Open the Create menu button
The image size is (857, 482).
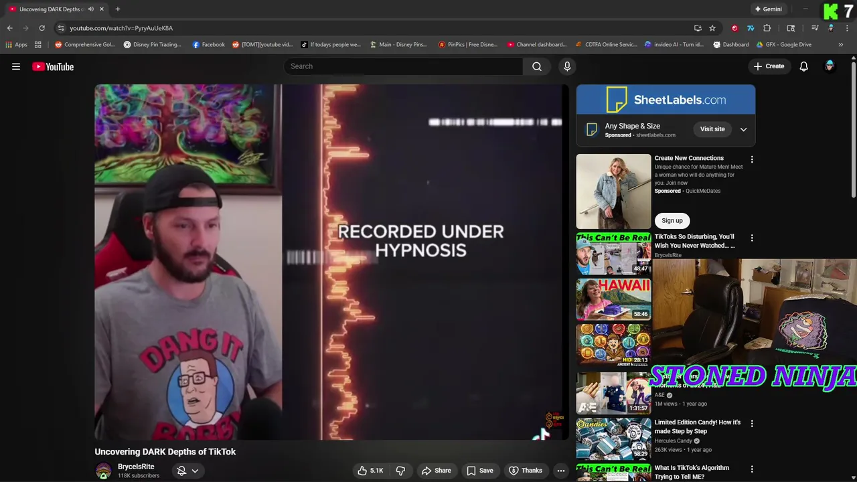pos(769,66)
